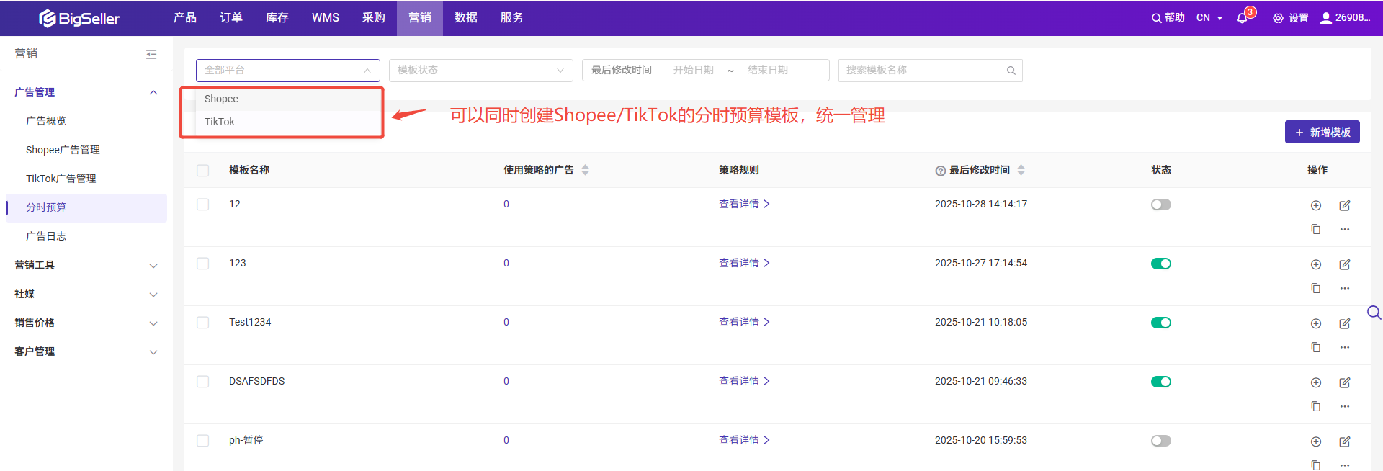Click the notification bell icon

point(1242,18)
